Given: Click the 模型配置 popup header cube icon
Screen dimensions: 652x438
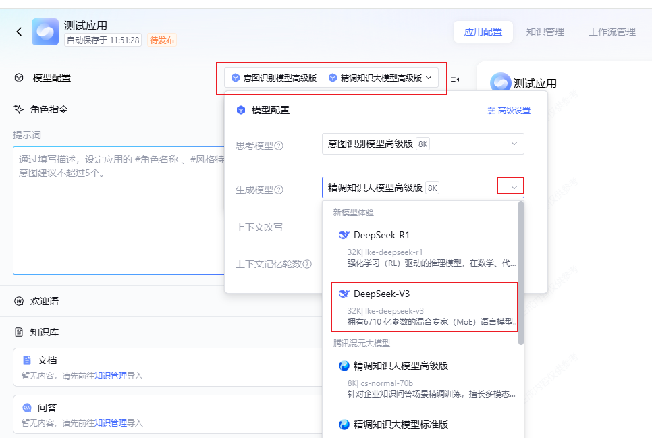Looking at the screenshot, I should (241, 110).
